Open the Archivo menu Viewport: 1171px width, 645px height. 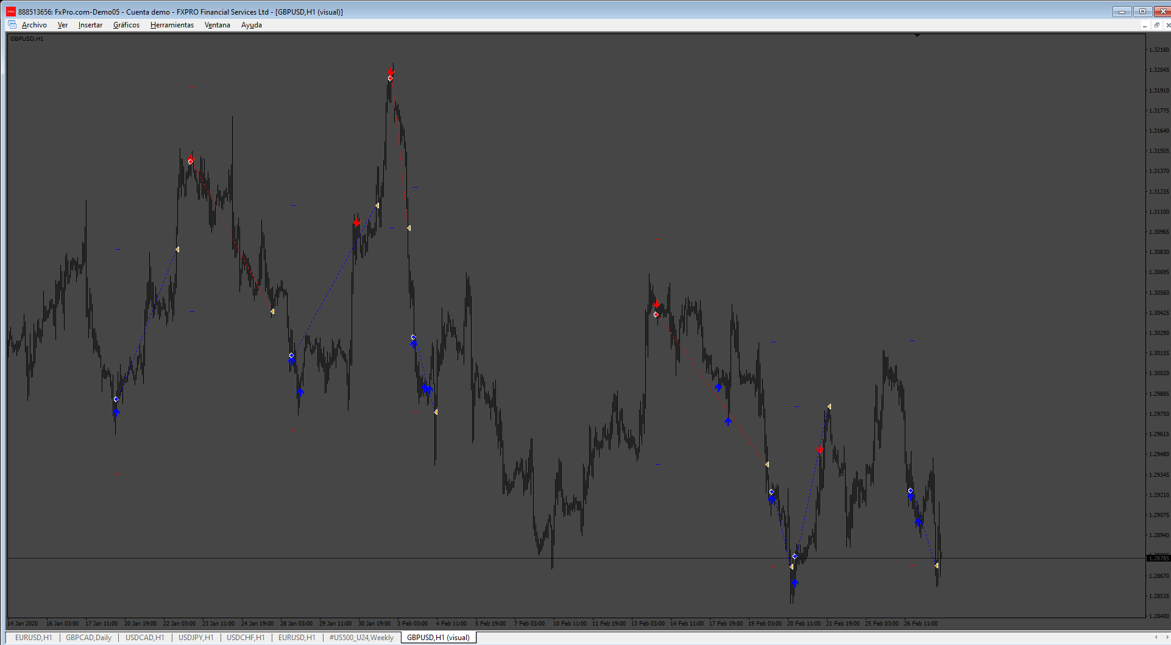(x=34, y=25)
